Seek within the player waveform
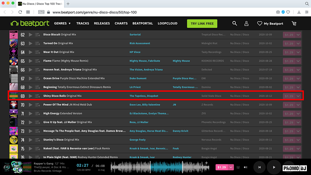The height and width of the screenshot is (175, 311). [x=160, y=167]
